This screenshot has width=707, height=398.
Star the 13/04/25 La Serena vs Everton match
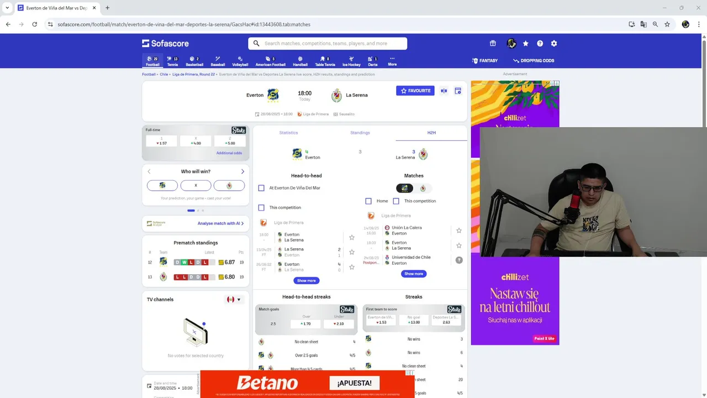click(x=352, y=252)
